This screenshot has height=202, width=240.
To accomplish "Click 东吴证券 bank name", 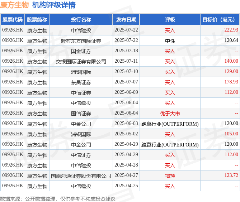I will pyautogui.click(x=81, y=82).
